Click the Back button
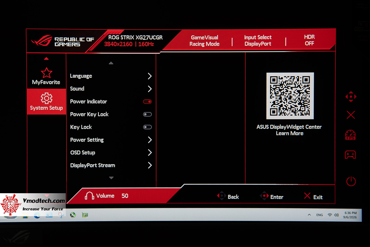Image resolution: width=370 pixels, height=247 pixels. point(228,196)
